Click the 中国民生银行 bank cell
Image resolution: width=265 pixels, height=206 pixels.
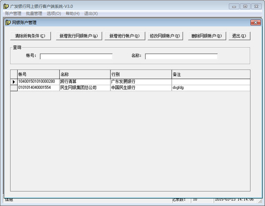pos(141,88)
